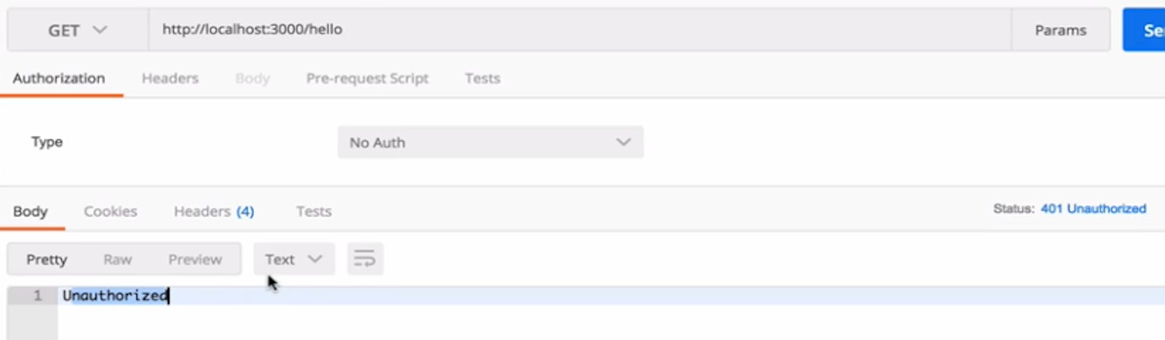Screen dimensions: 1165x340
Task: Select the response Body tab
Action: pos(30,212)
